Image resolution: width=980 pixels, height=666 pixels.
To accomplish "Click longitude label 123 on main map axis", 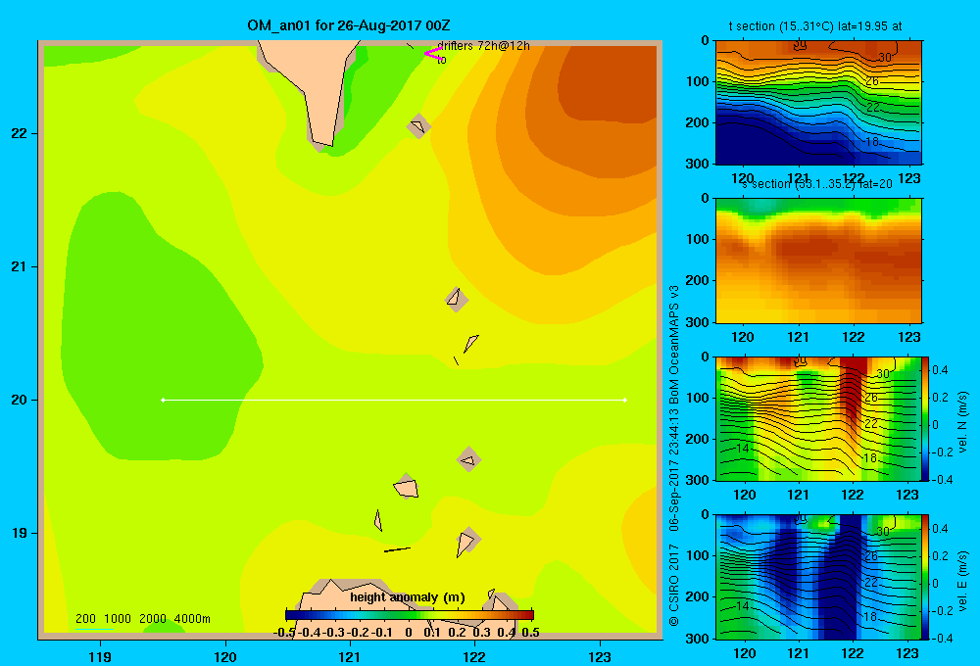I will 600,656.
